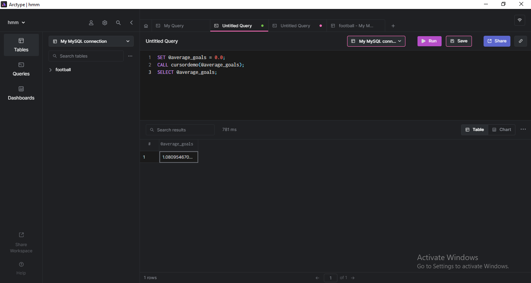This screenshot has width=531, height=283.
Task: Switch to the My Query tab
Action: coord(181,26)
